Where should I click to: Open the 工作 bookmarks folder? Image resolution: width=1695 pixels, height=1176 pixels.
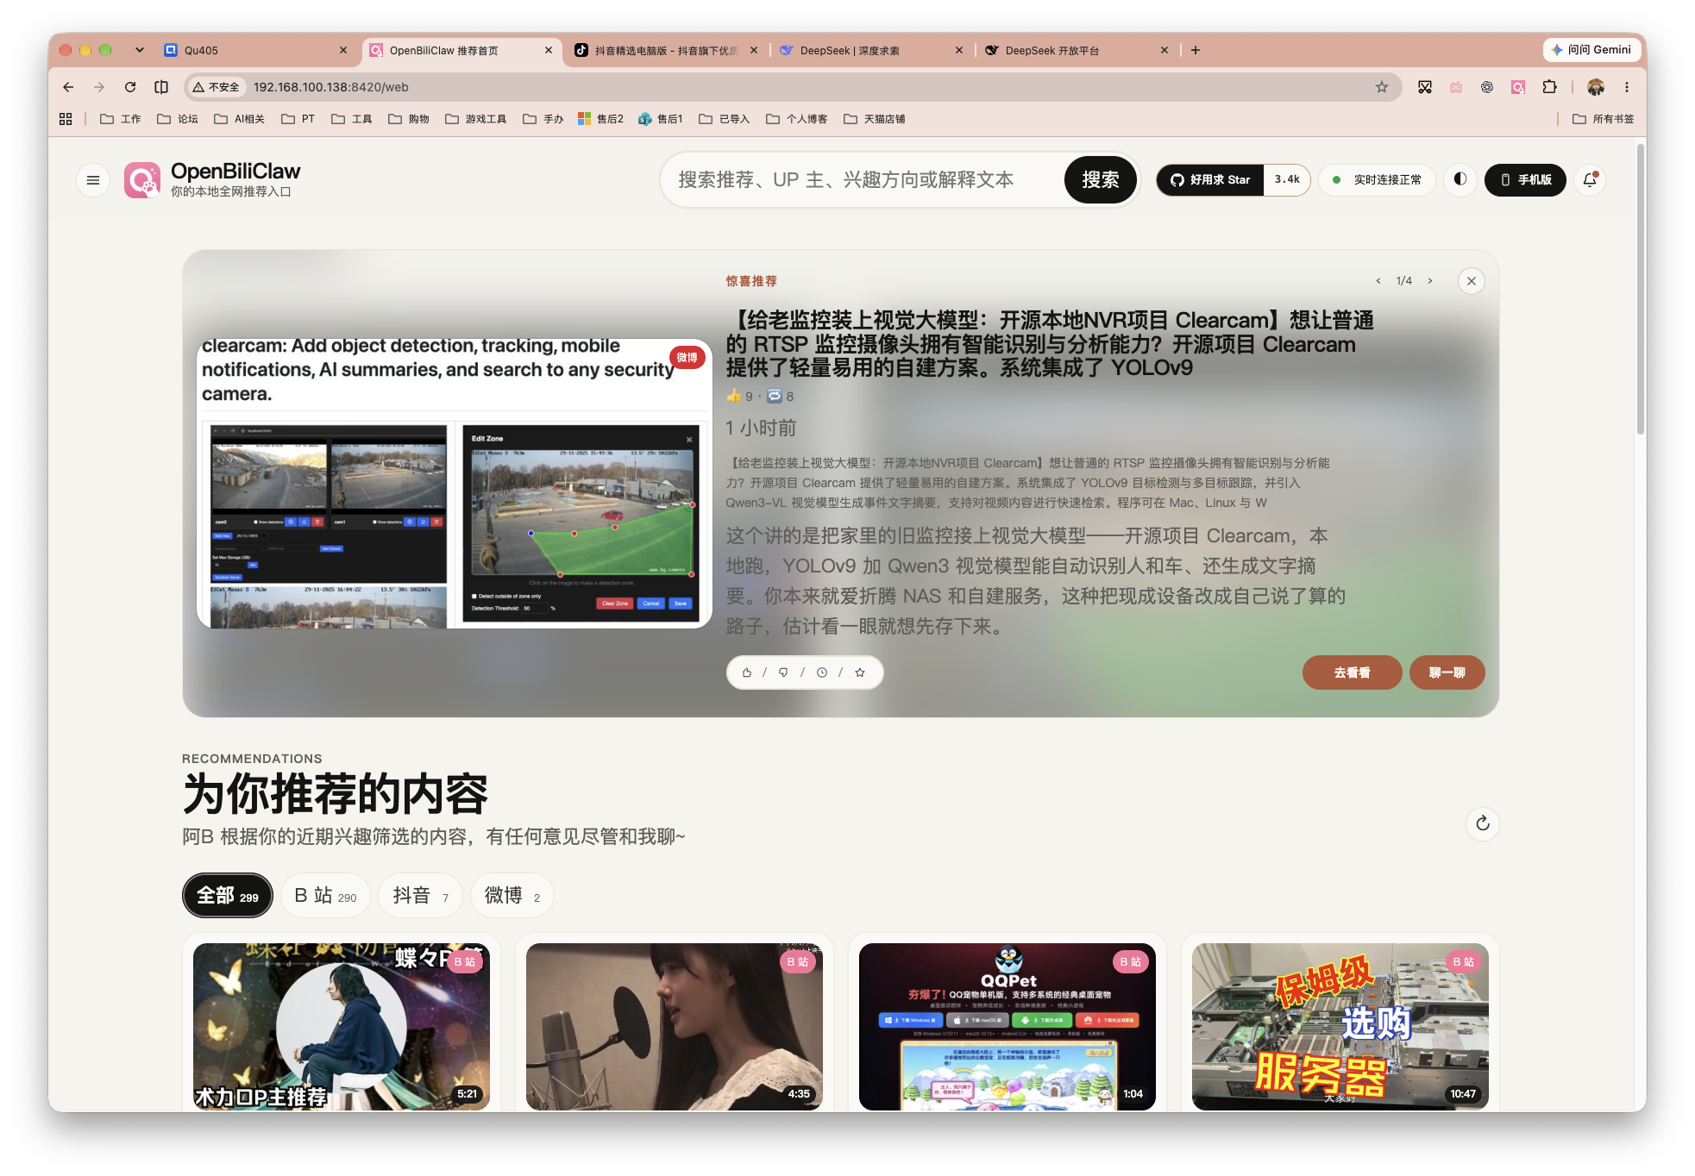tap(121, 119)
